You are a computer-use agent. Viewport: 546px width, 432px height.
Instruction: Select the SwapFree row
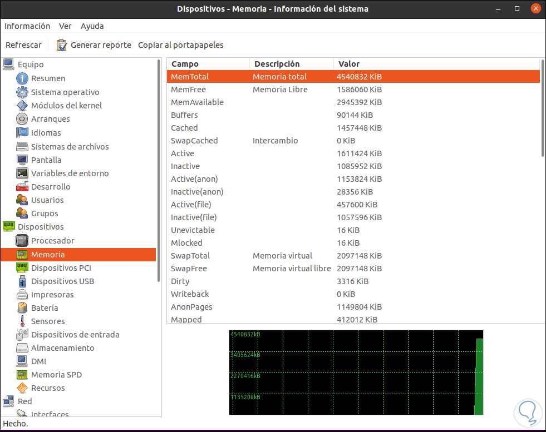point(353,269)
